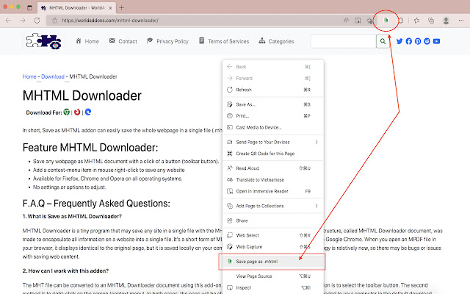
Task: Select Translate to Vietnamese
Action: coord(273,179)
